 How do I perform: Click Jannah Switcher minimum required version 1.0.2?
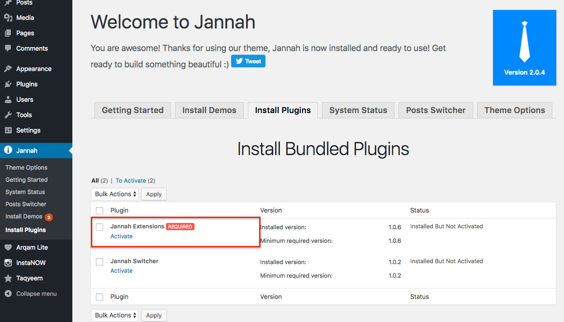coord(395,275)
